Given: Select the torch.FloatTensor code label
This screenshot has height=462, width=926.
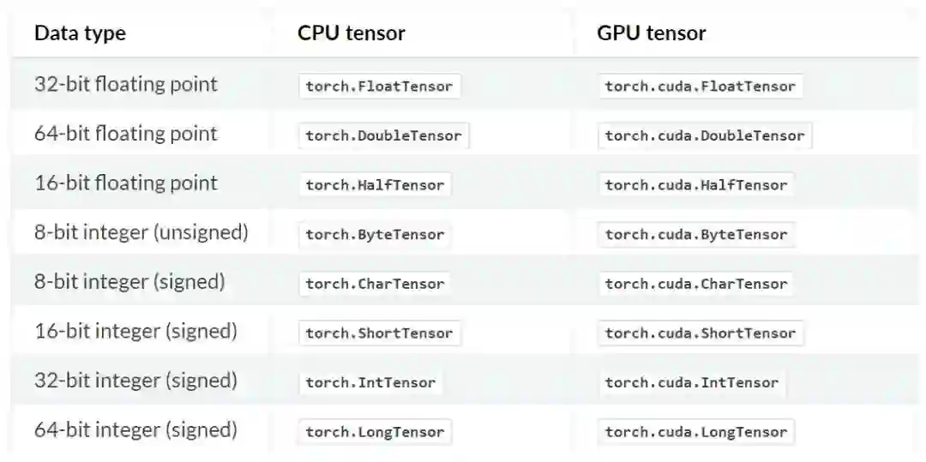Looking at the screenshot, I should coord(379,86).
